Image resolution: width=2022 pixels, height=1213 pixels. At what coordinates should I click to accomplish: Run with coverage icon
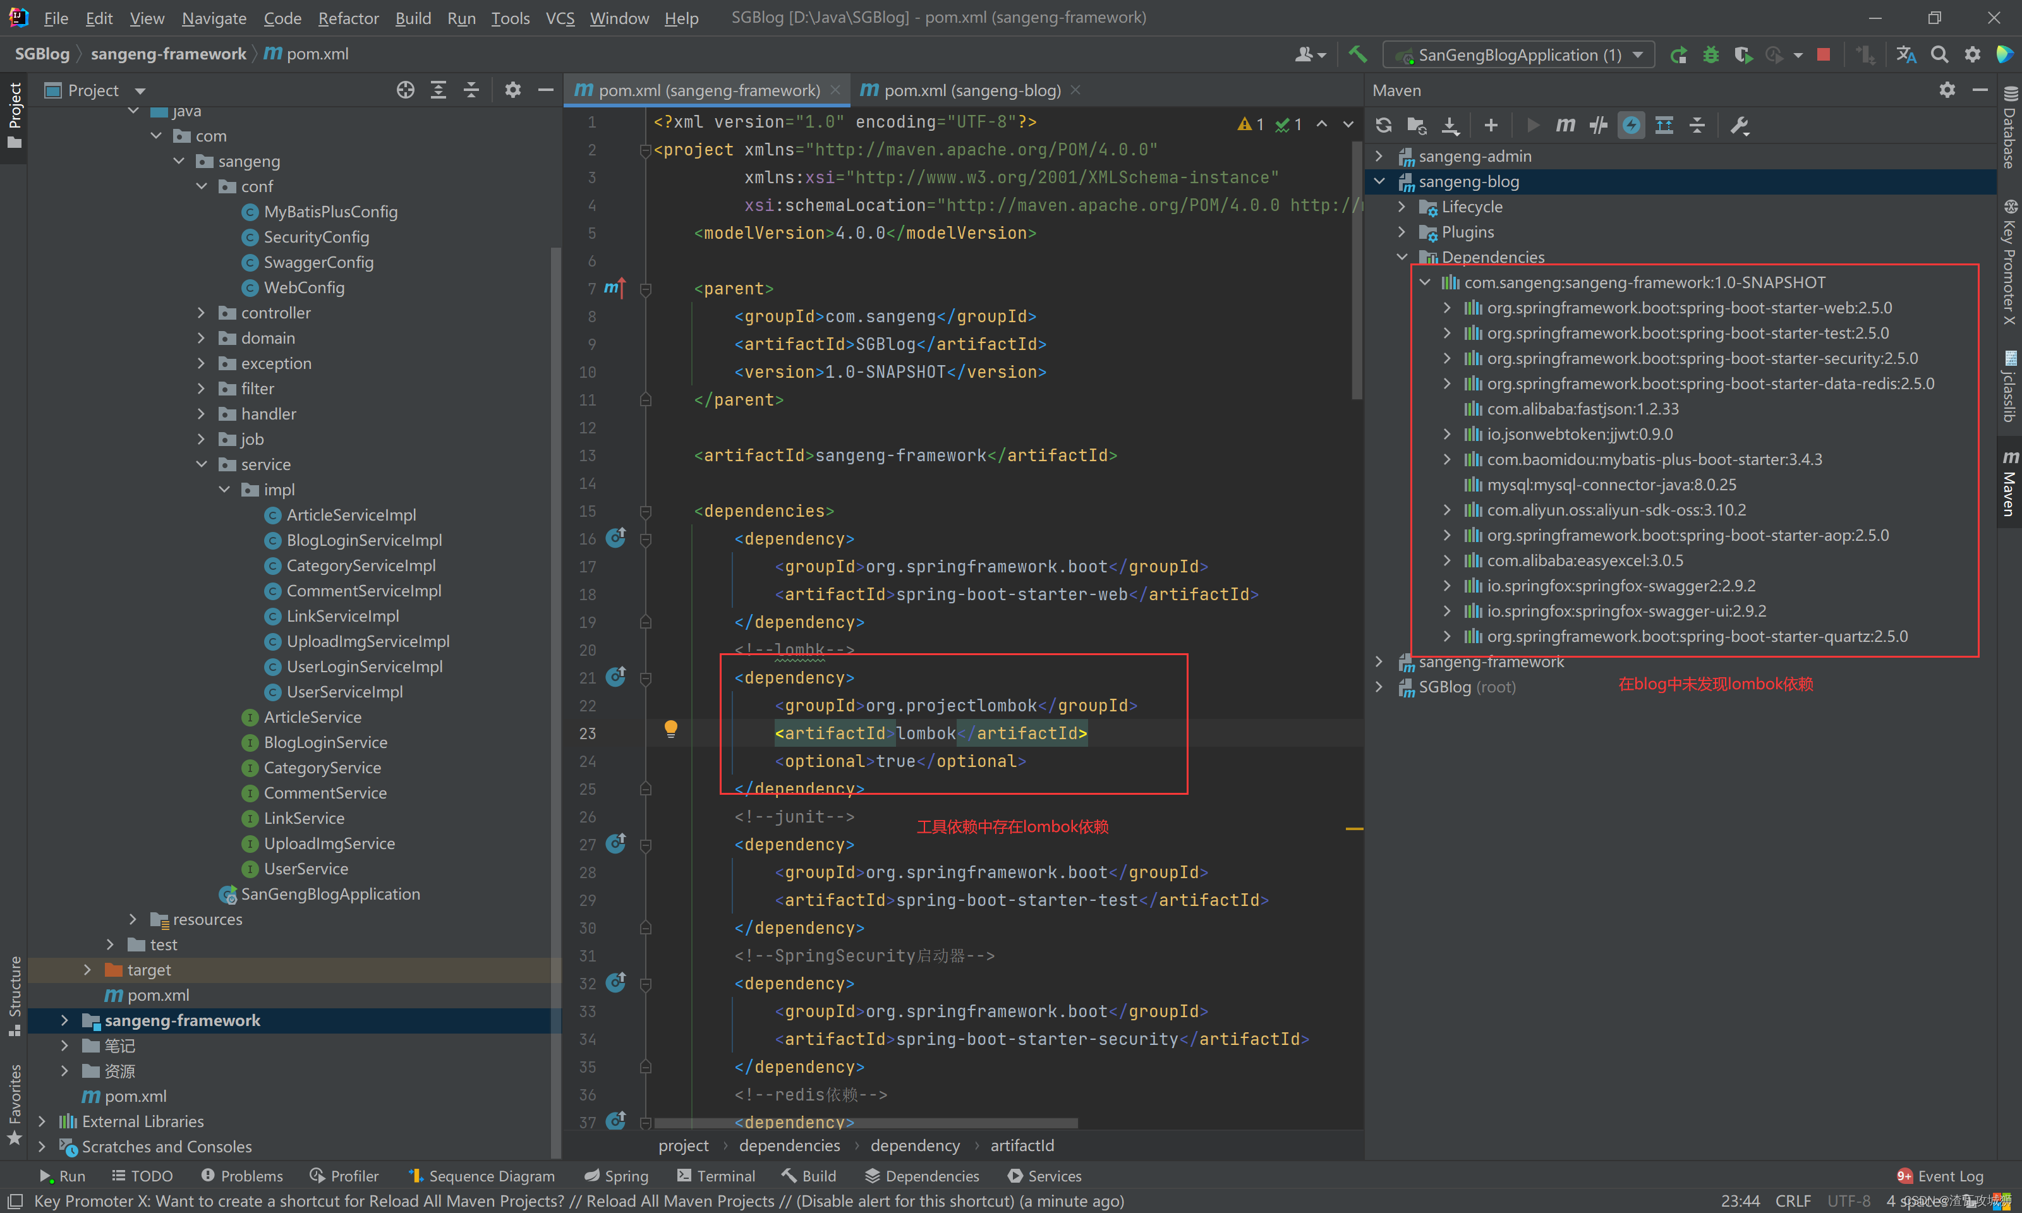(x=1743, y=55)
